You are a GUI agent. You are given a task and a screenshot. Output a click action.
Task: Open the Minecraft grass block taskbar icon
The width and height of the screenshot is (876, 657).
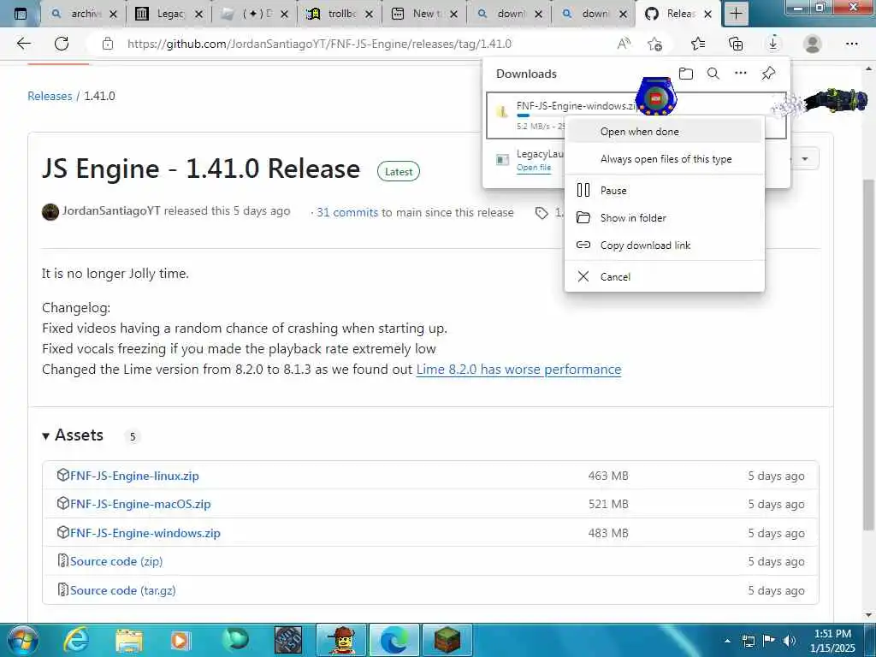click(447, 640)
